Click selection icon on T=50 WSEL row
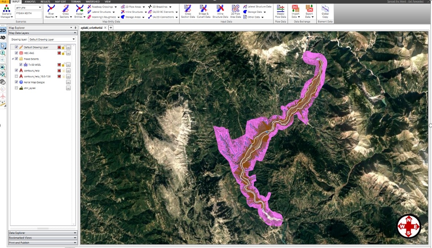 [x=59, y=65]
